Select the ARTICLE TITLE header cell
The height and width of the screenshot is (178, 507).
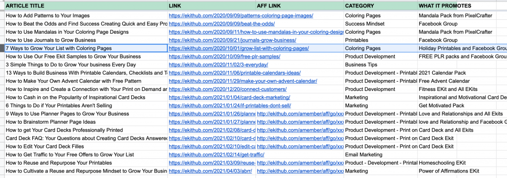[x=86, y=6]
